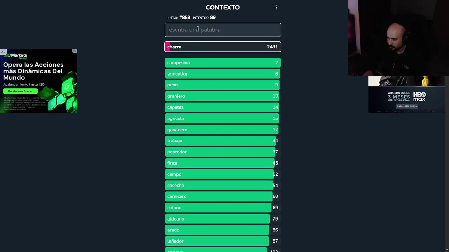Select the 'charro' last guess row
This screenshot has width=449, height=252.
(x=223, y=47)
